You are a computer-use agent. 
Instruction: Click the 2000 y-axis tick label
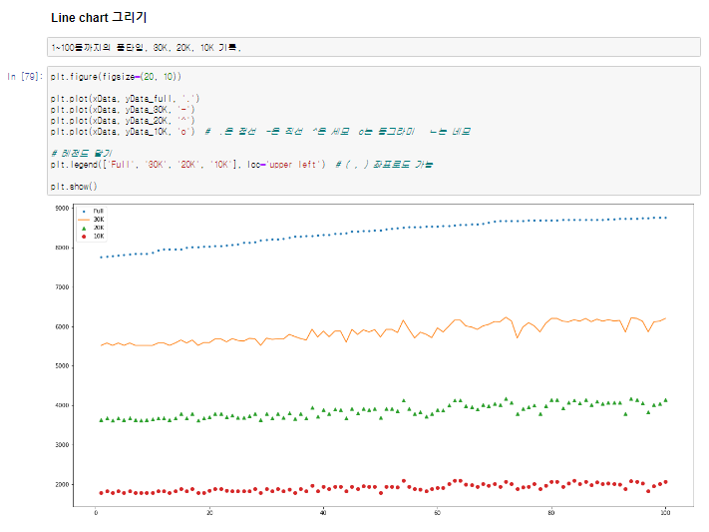click(62, 484)
